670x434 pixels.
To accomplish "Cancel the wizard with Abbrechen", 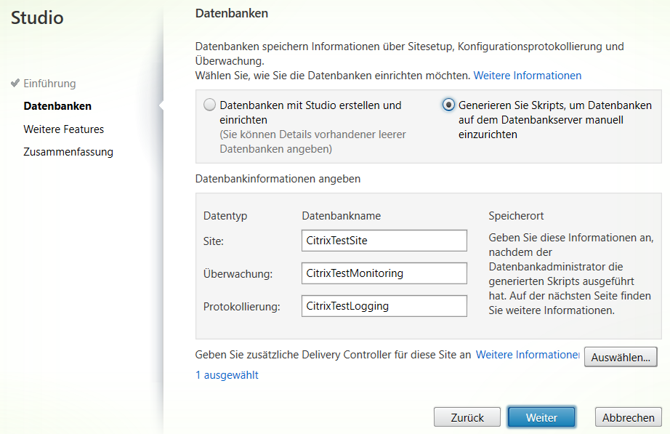I will click(628, 417).
